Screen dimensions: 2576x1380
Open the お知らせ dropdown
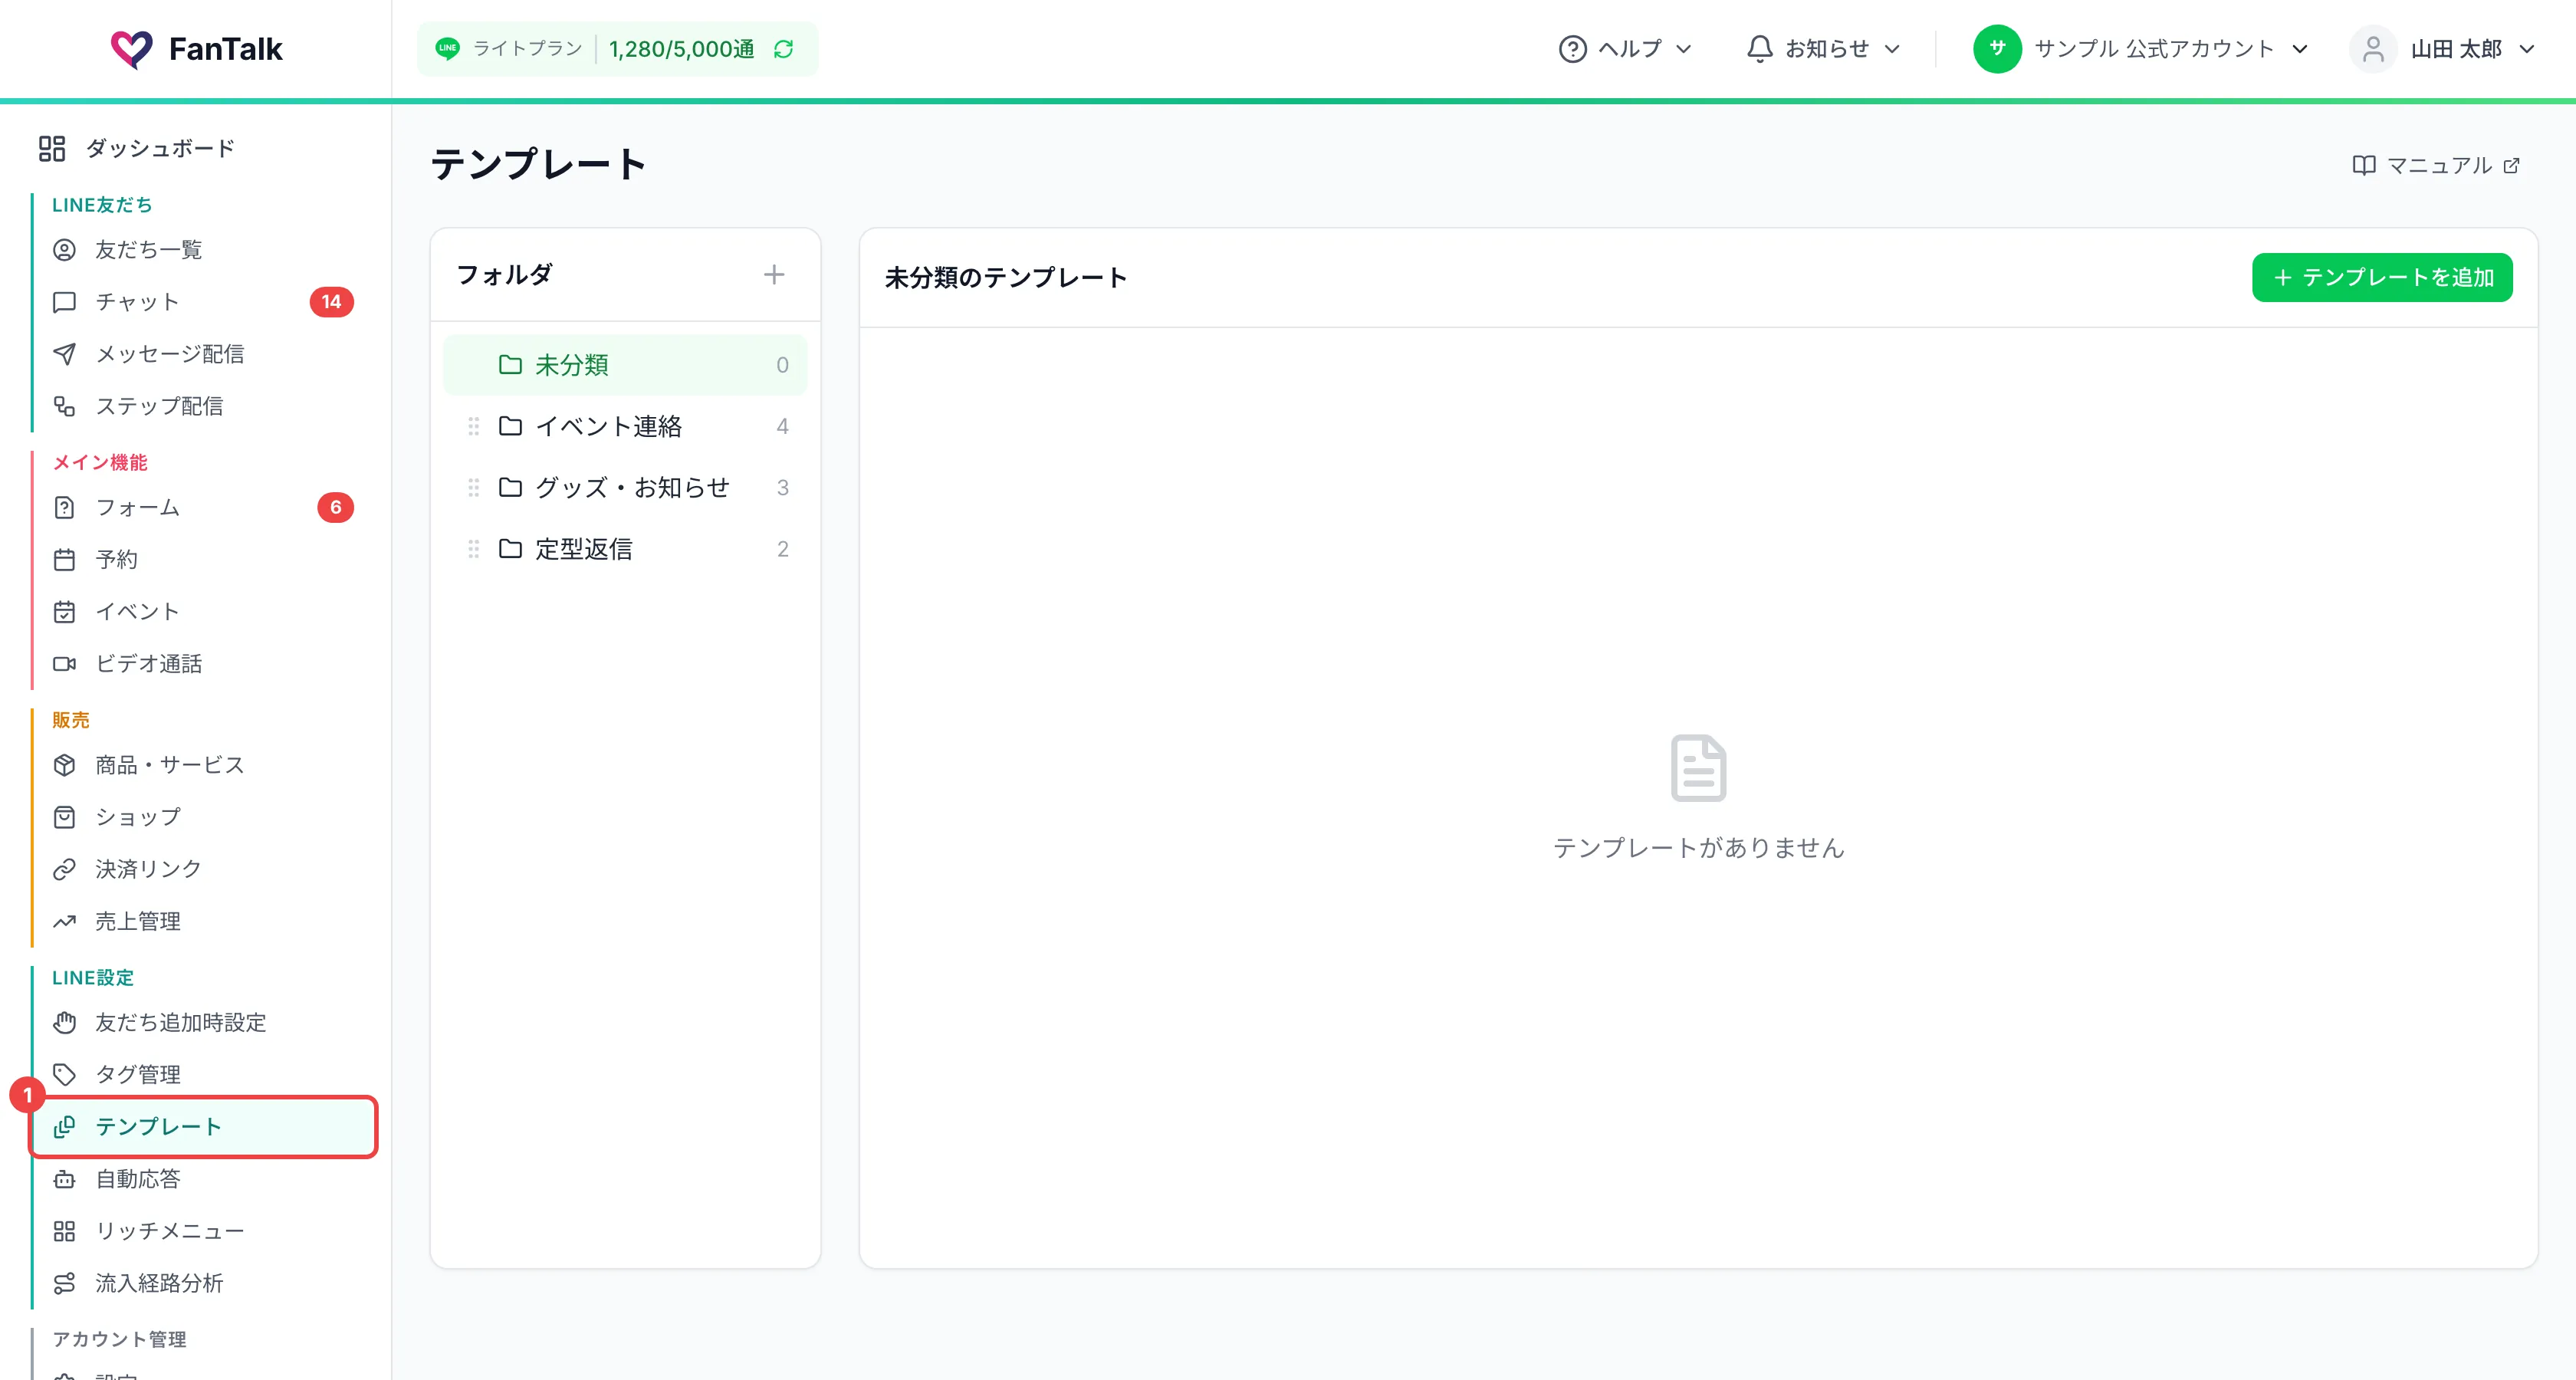pos(1824,49)
